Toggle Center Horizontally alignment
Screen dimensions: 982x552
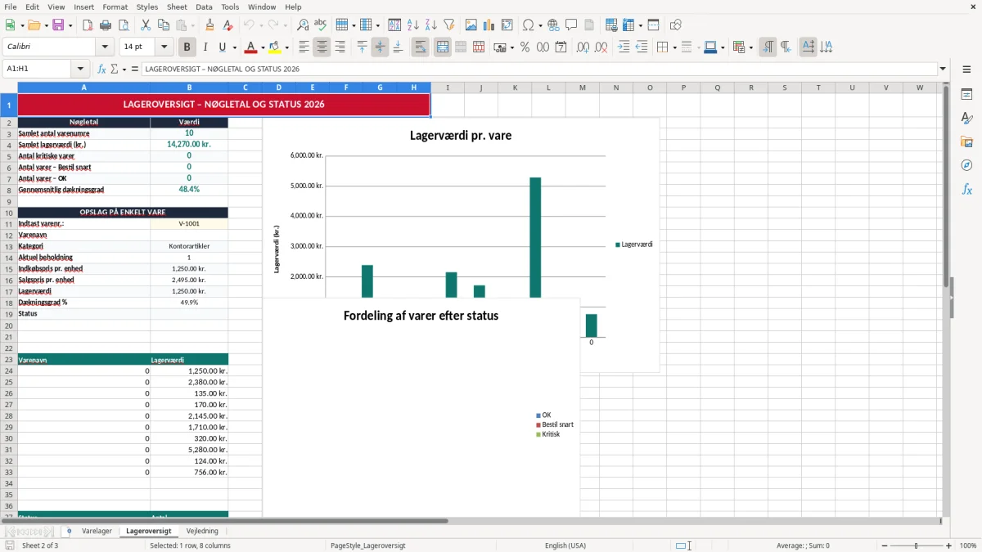pos(322,47)
